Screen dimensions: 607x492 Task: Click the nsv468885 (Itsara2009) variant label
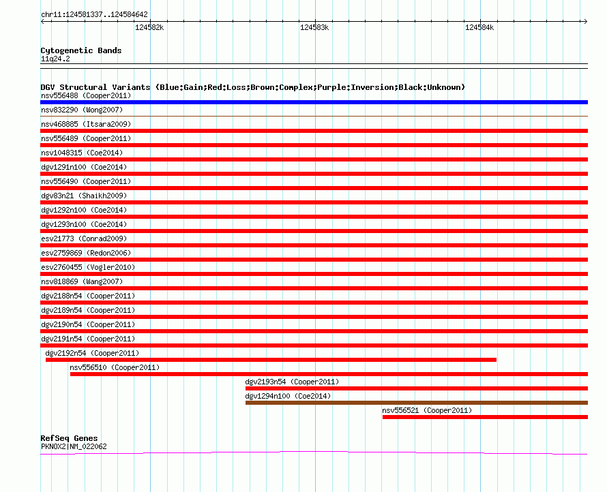(x=86, y=124)
